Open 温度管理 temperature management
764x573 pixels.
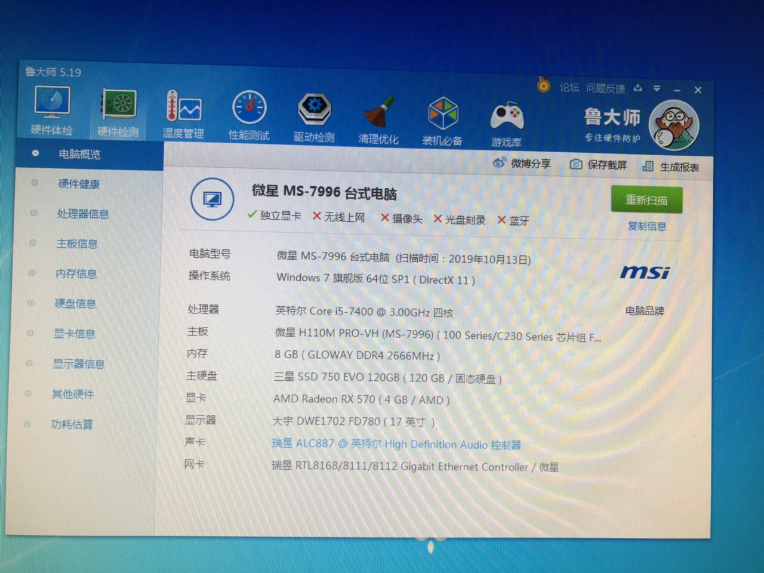click(x=184, y=115)
